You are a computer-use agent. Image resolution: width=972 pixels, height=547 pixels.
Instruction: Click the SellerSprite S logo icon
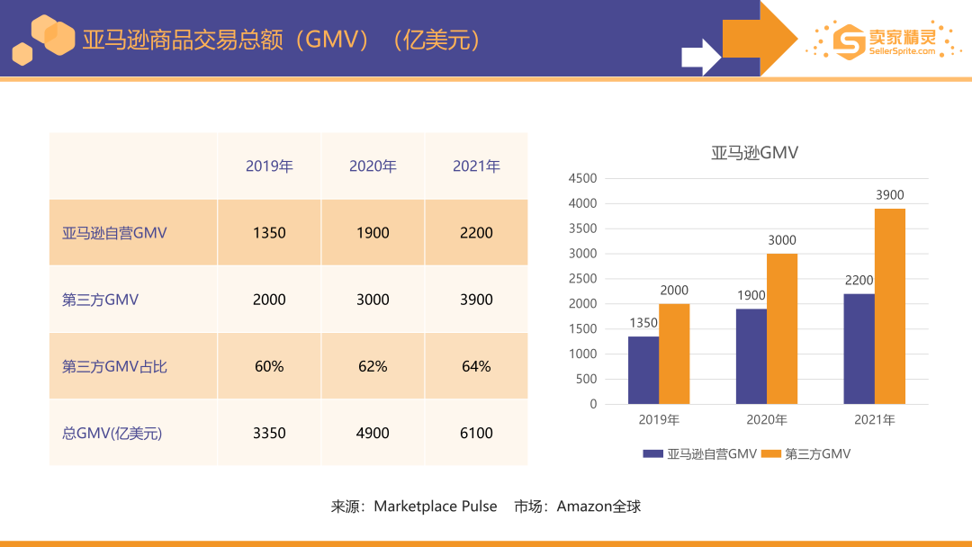point(847,40)
